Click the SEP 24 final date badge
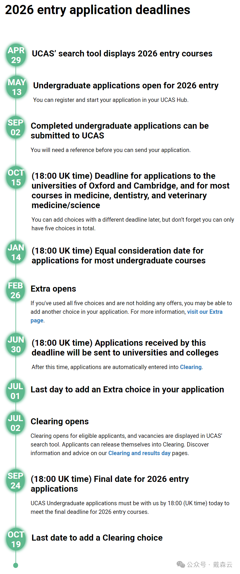 coord(16,480)
